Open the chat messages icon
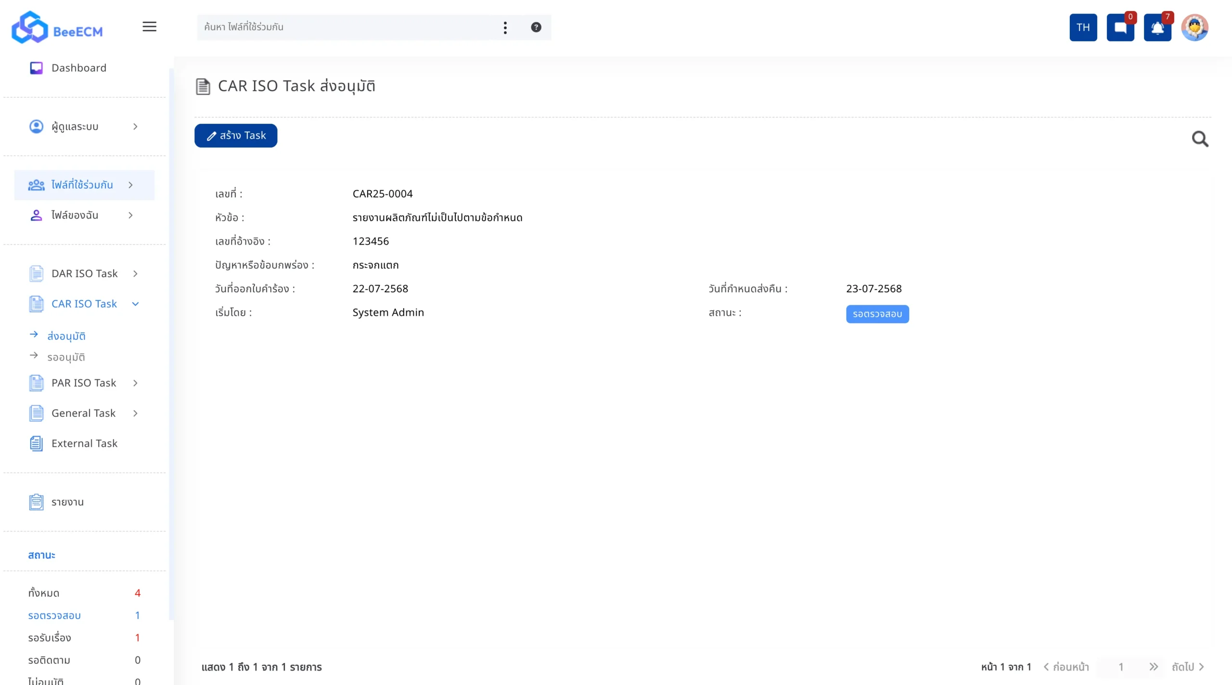1232x685 pixels. tap(1120, 27)
